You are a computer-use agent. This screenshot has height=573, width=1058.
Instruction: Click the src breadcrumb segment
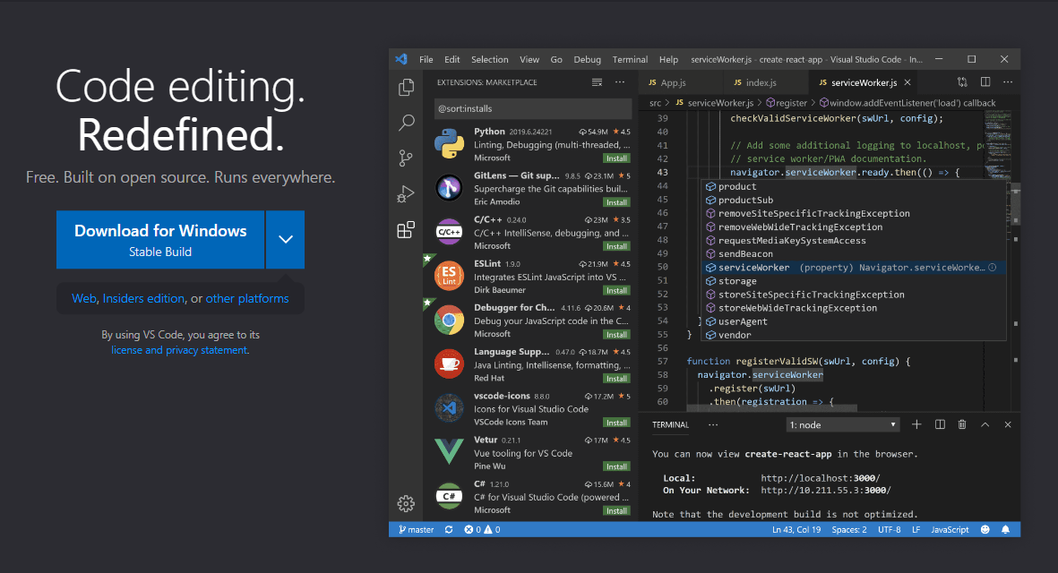point(655,103)
